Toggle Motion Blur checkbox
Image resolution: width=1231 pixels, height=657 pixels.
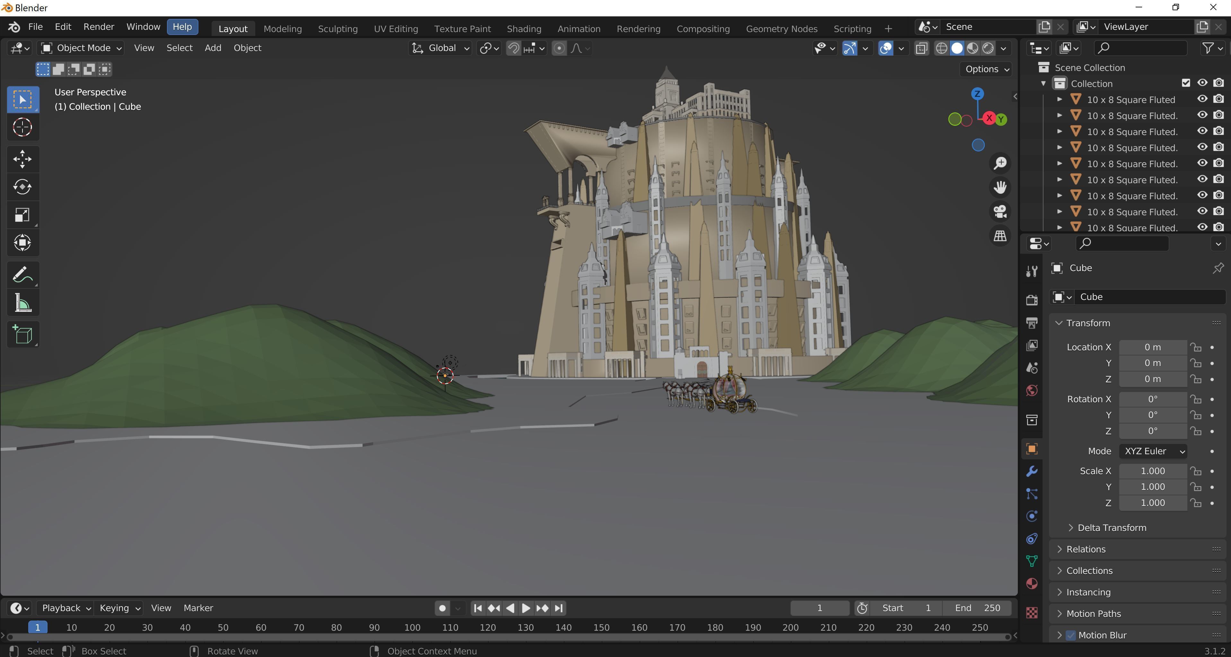pos(1071,636)
